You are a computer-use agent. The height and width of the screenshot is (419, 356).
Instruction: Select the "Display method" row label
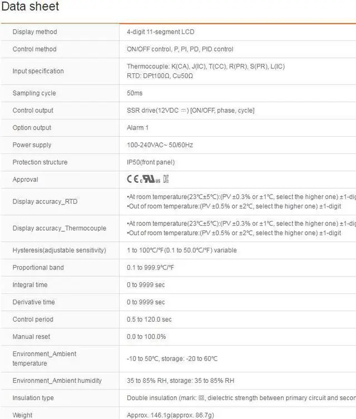click(34, 32)
